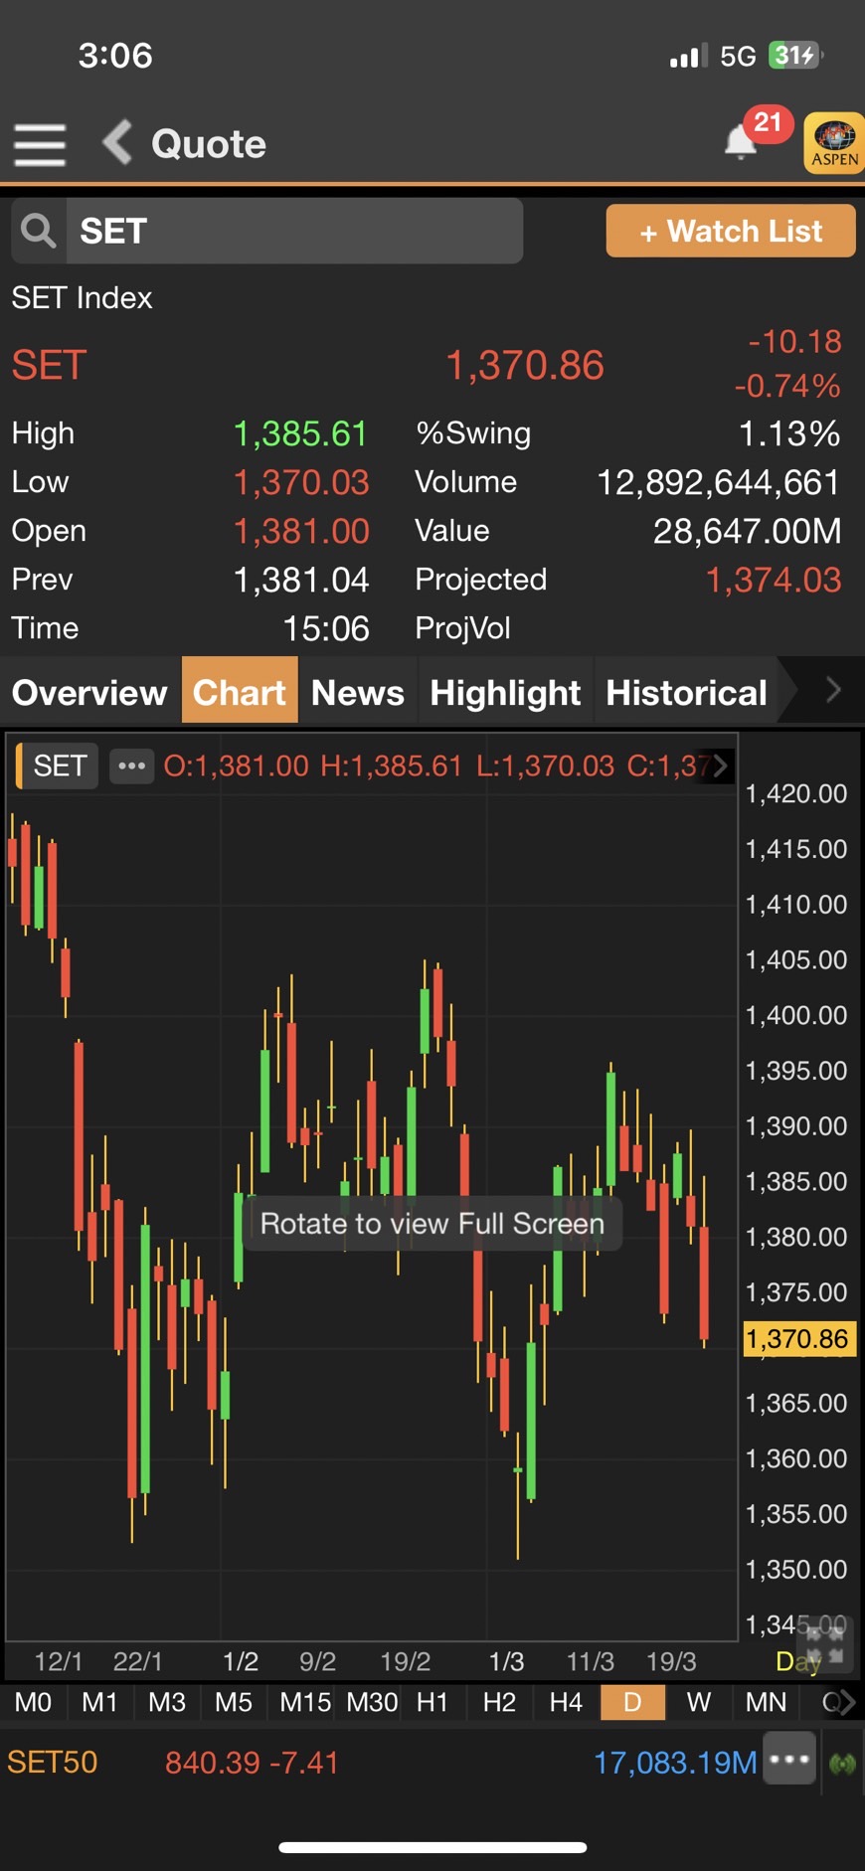Open the chart options ellipsis next to SET
The width and height of the screenshot is (865, 1871).
131,765
